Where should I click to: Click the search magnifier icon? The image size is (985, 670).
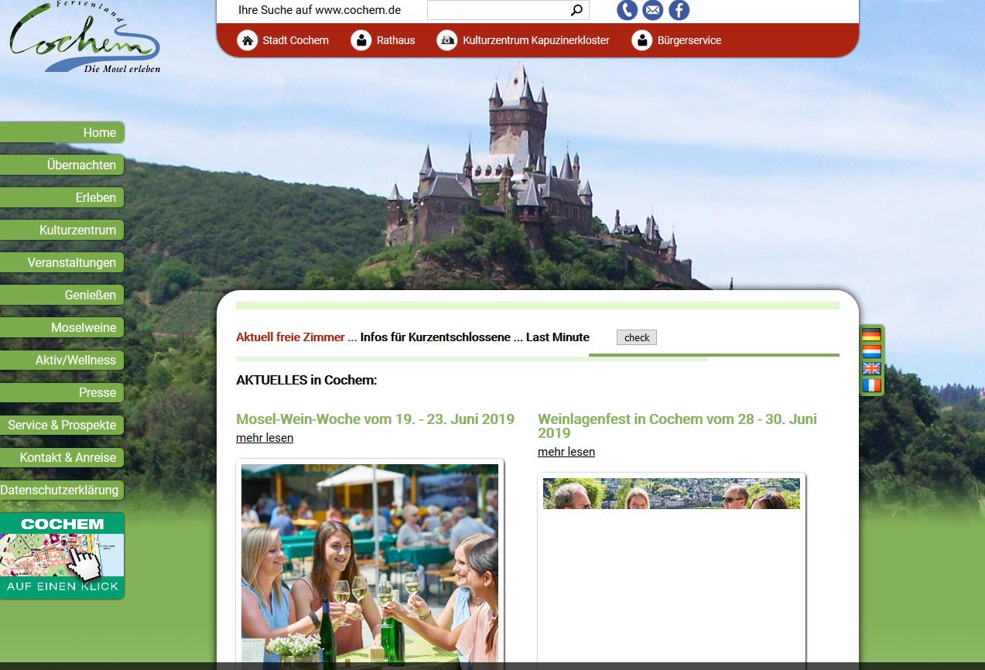(576, 10)
